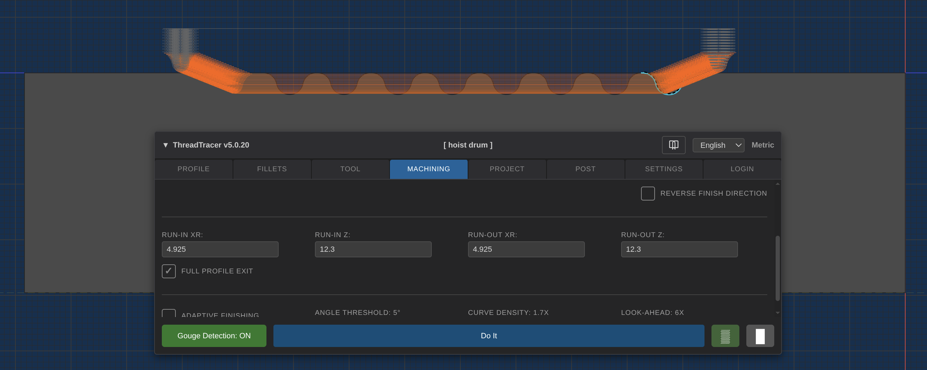Select the Post tab
Screen dimensions: 927x370
585,169
